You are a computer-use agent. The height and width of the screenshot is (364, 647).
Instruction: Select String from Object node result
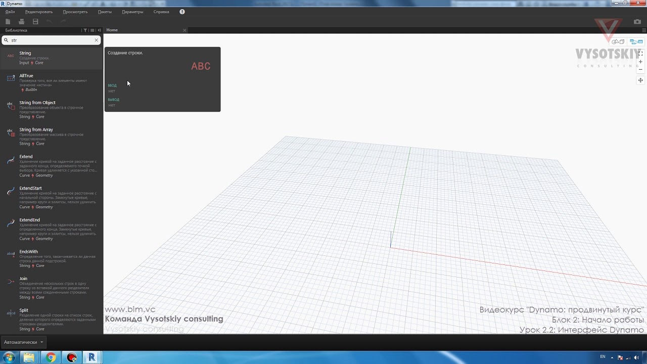(x=52, y=109)
